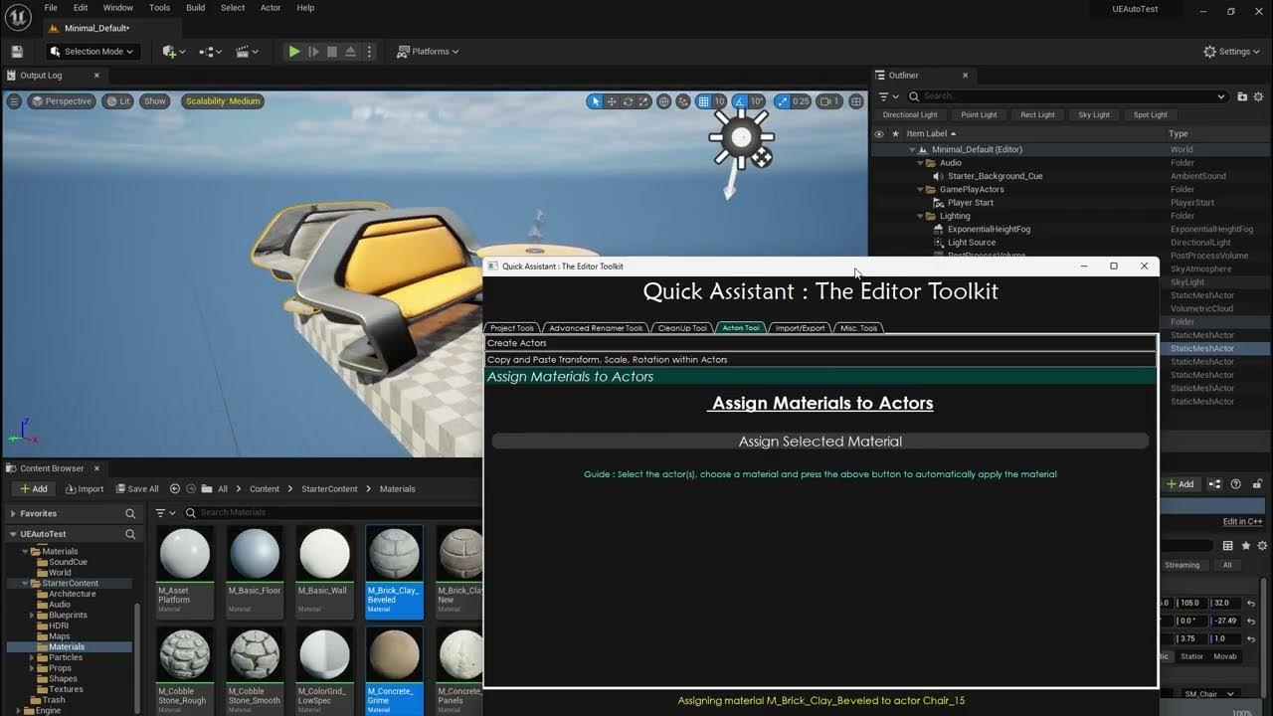Expand Copy and Paste Transform section
The height and width of the screenshot is (716, 1273).
[820, 360]
